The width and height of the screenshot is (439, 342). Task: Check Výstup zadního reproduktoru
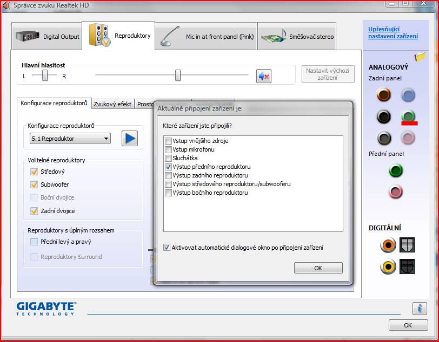tap(168, 175)
